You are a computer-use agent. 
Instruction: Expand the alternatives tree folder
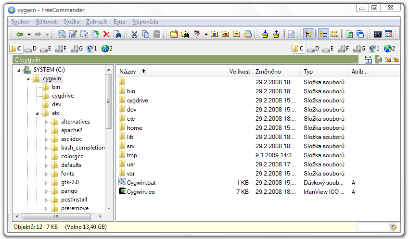coord(46,122)
